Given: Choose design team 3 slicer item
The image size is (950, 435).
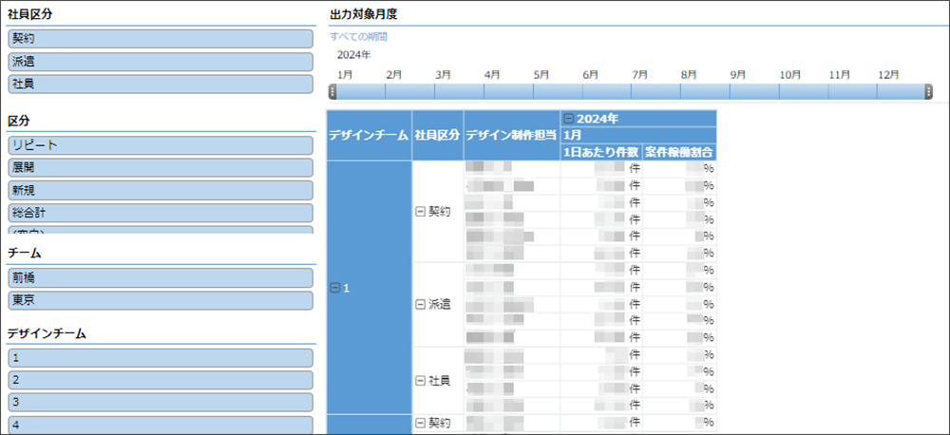Looking at the screenshot, I should click(x=161, y=403).
